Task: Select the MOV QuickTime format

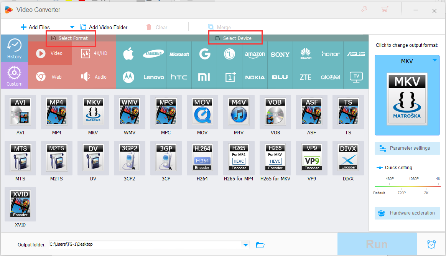Action: (x=202, y=112)
